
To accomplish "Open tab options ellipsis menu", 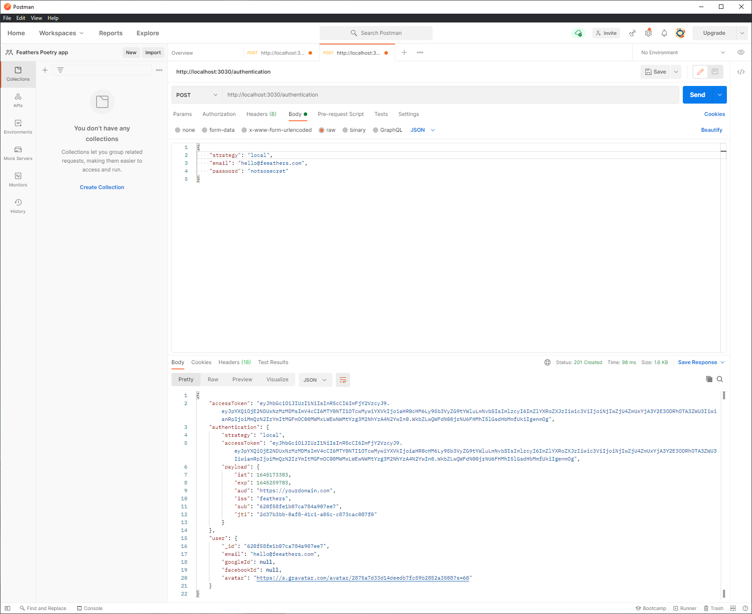I will 420,52.
